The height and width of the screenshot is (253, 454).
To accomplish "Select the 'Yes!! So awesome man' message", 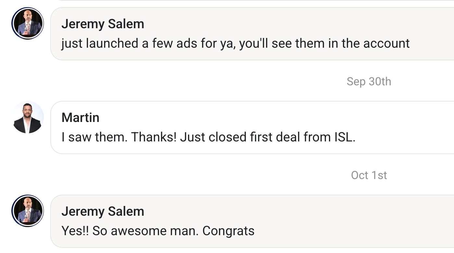I will point(158,231).
